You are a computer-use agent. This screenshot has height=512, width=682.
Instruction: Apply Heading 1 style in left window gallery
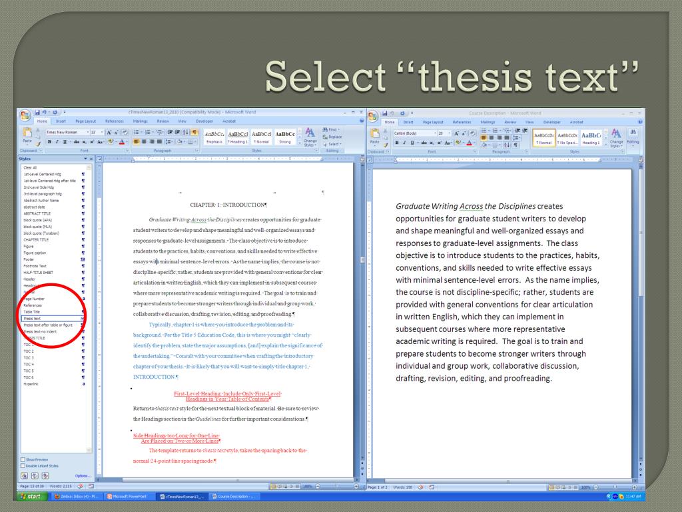pyautogui.click(x=238, y=137)
